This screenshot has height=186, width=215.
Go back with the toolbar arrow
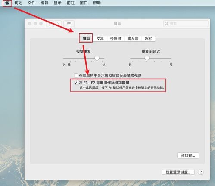50,24
